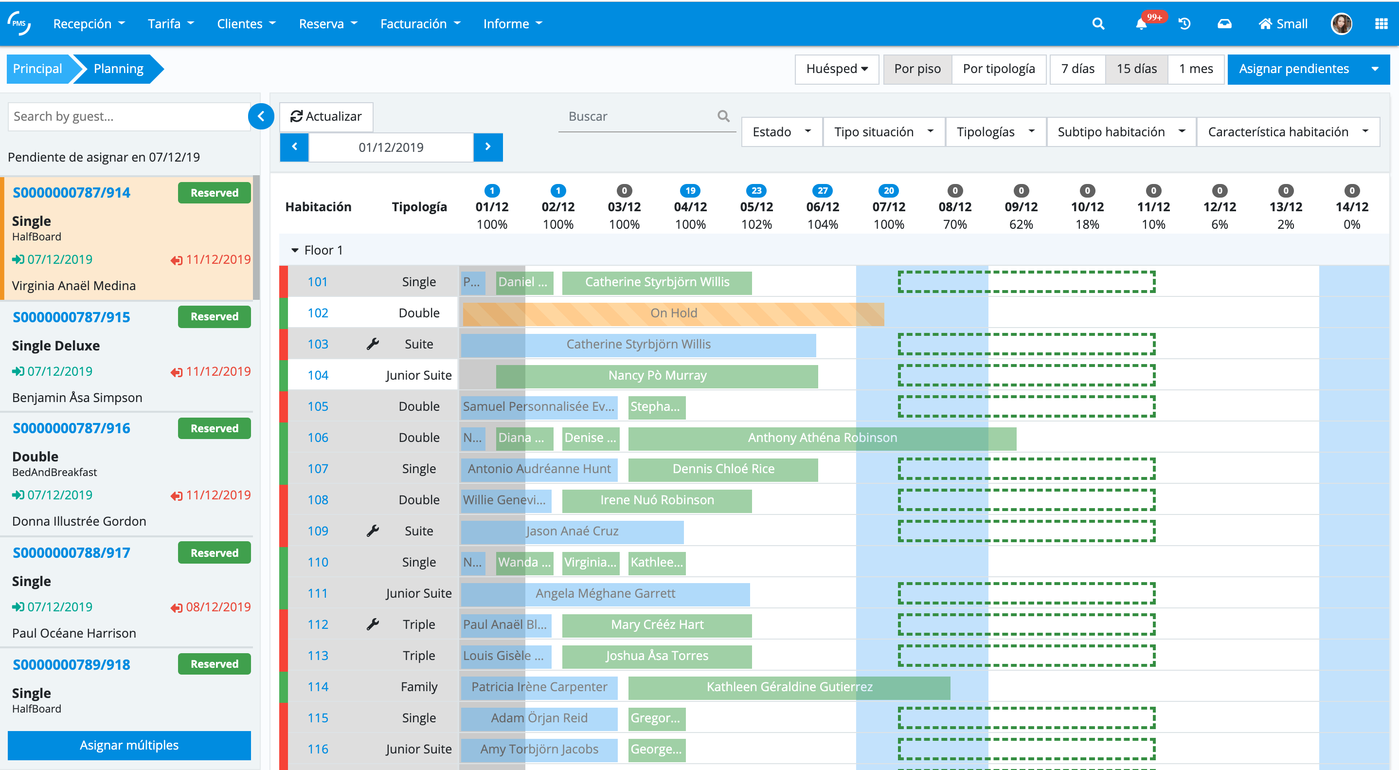Open the apps grid icon
1399x770 pixels.
[x=1381, y=24]
